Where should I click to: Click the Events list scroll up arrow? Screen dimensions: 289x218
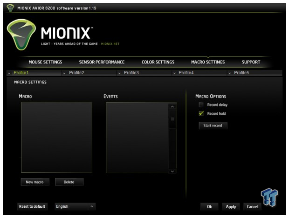(x=172, y=107)
